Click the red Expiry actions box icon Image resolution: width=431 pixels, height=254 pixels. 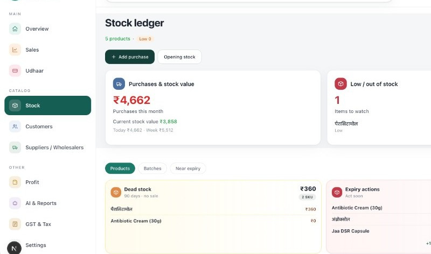coord(337,192)
